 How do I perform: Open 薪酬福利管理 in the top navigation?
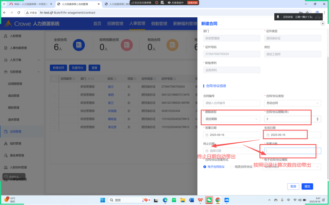pos(185,24)
